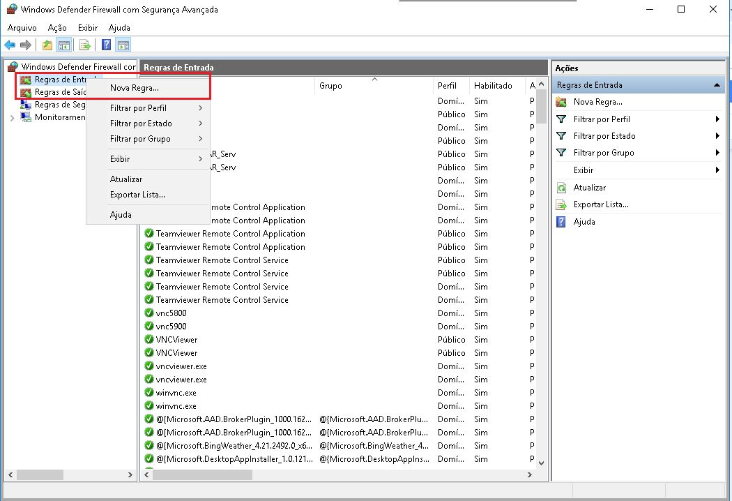Viewport: 732px width, 501px height.
Task: Expand Filtrar por Grupo arrow in Ações pane
Action: [x=717, y=153]
